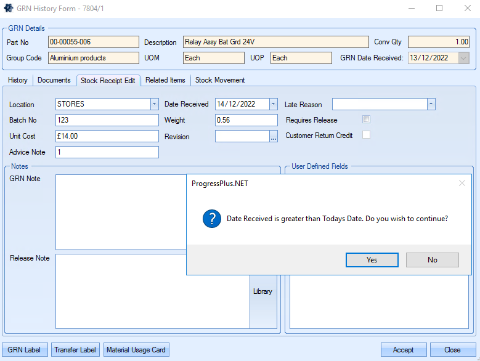Click the Material Usage Card button

pyautogui.click(x=136, y=350)
